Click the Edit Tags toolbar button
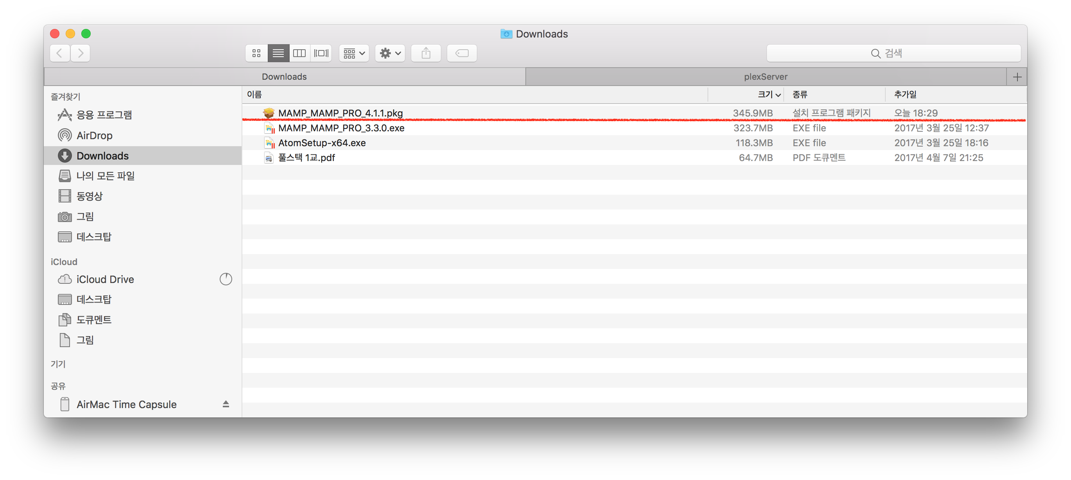This screenshot has width=1071, height=480. (x=462, y=53)
